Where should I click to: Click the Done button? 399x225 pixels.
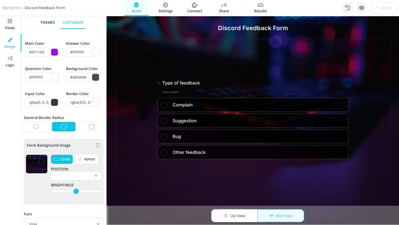384,8
